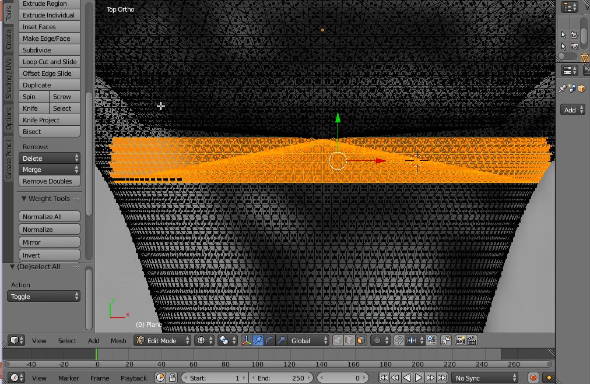Collapse the (De)select All panel
Image resolution: width=590 pixels, height=384 pixels.
click(x=12, y=266)
